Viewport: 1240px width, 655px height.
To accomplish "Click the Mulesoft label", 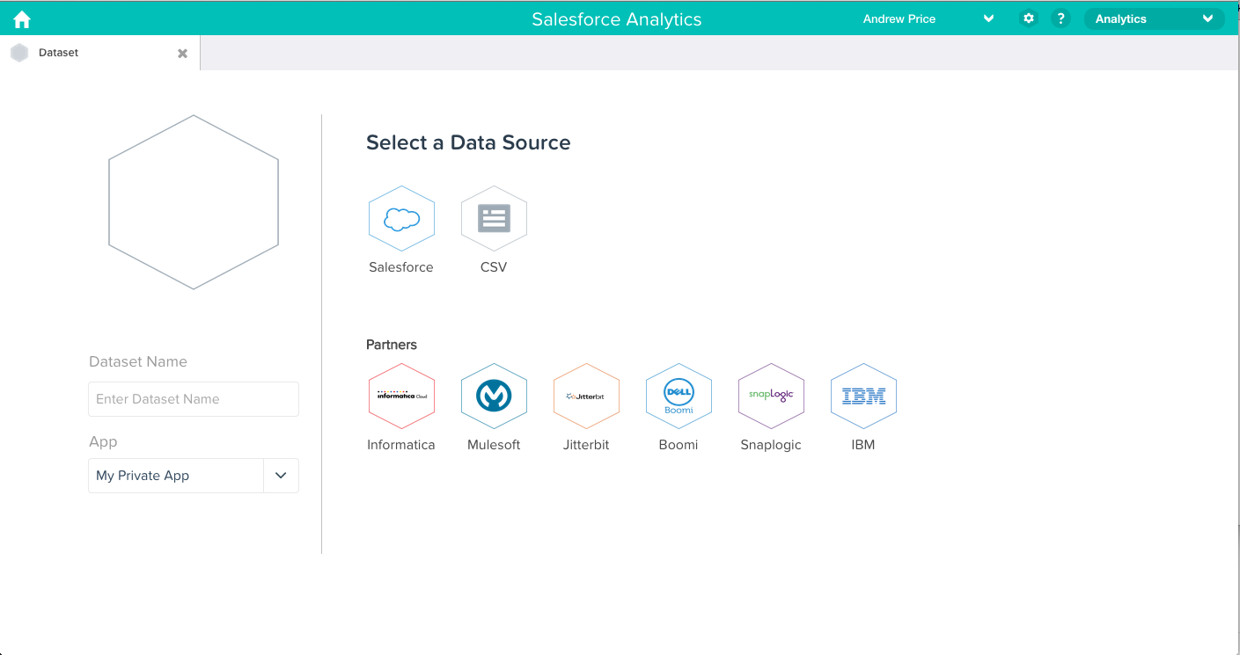I will click(494, 445).
